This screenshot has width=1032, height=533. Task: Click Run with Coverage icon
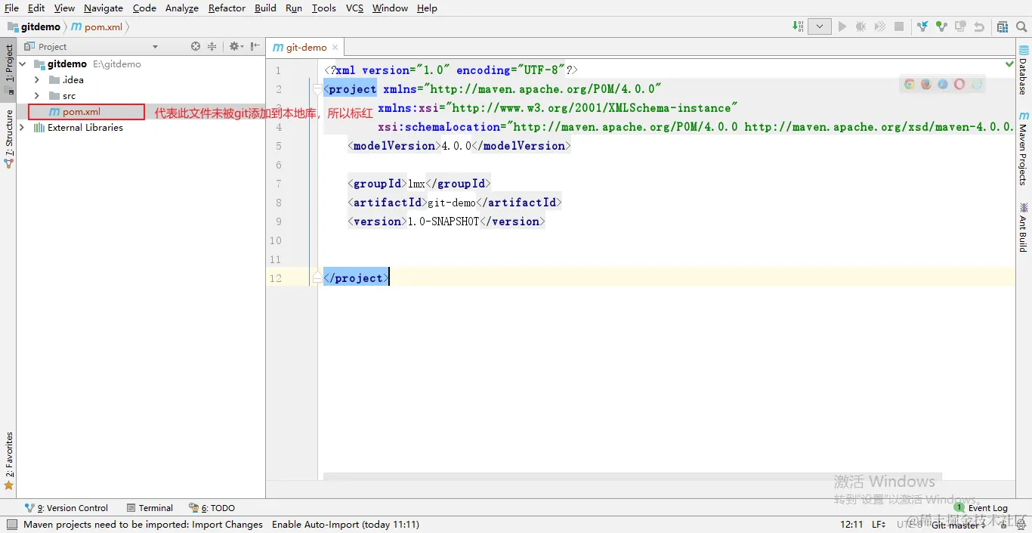[x=879, y=26]
